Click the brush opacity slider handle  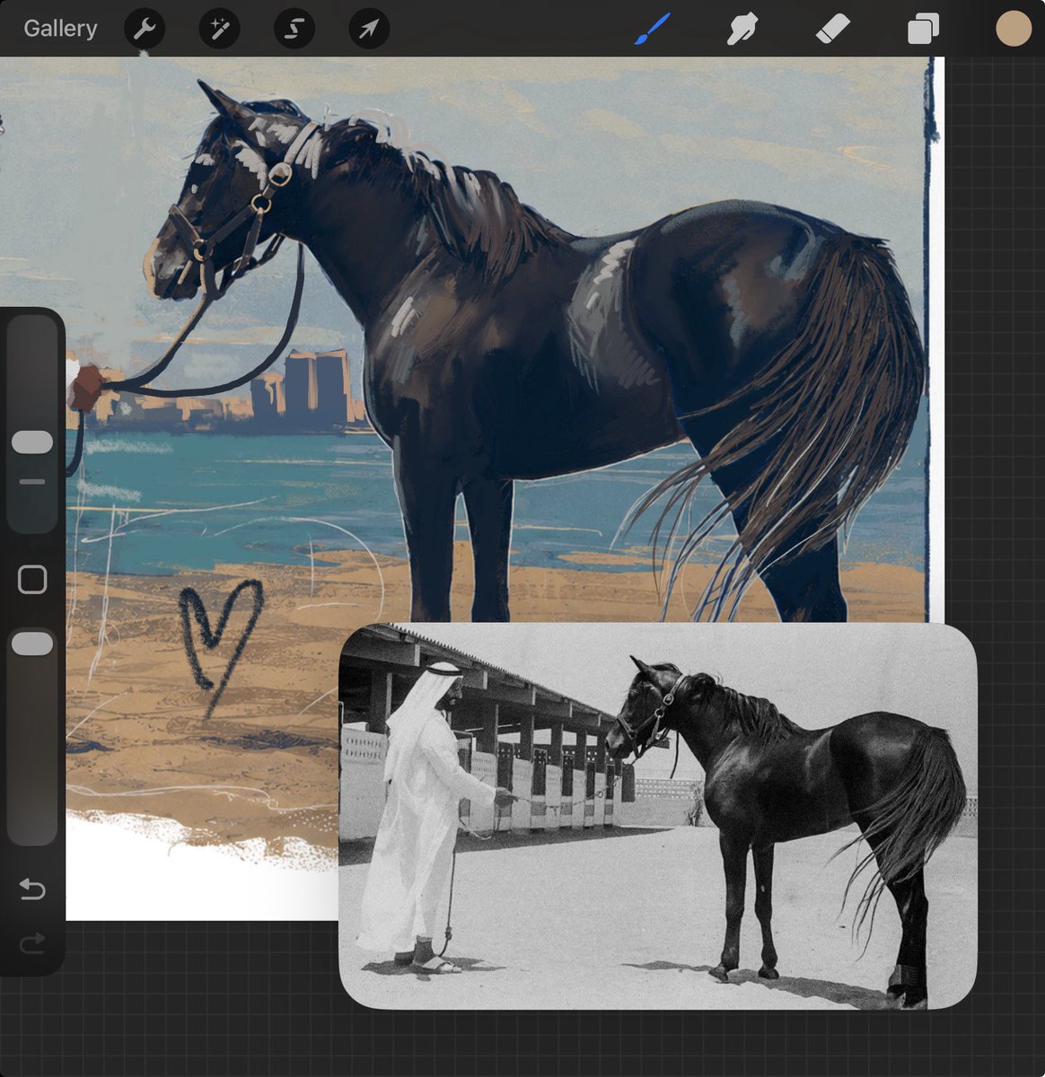pos(32,644)
